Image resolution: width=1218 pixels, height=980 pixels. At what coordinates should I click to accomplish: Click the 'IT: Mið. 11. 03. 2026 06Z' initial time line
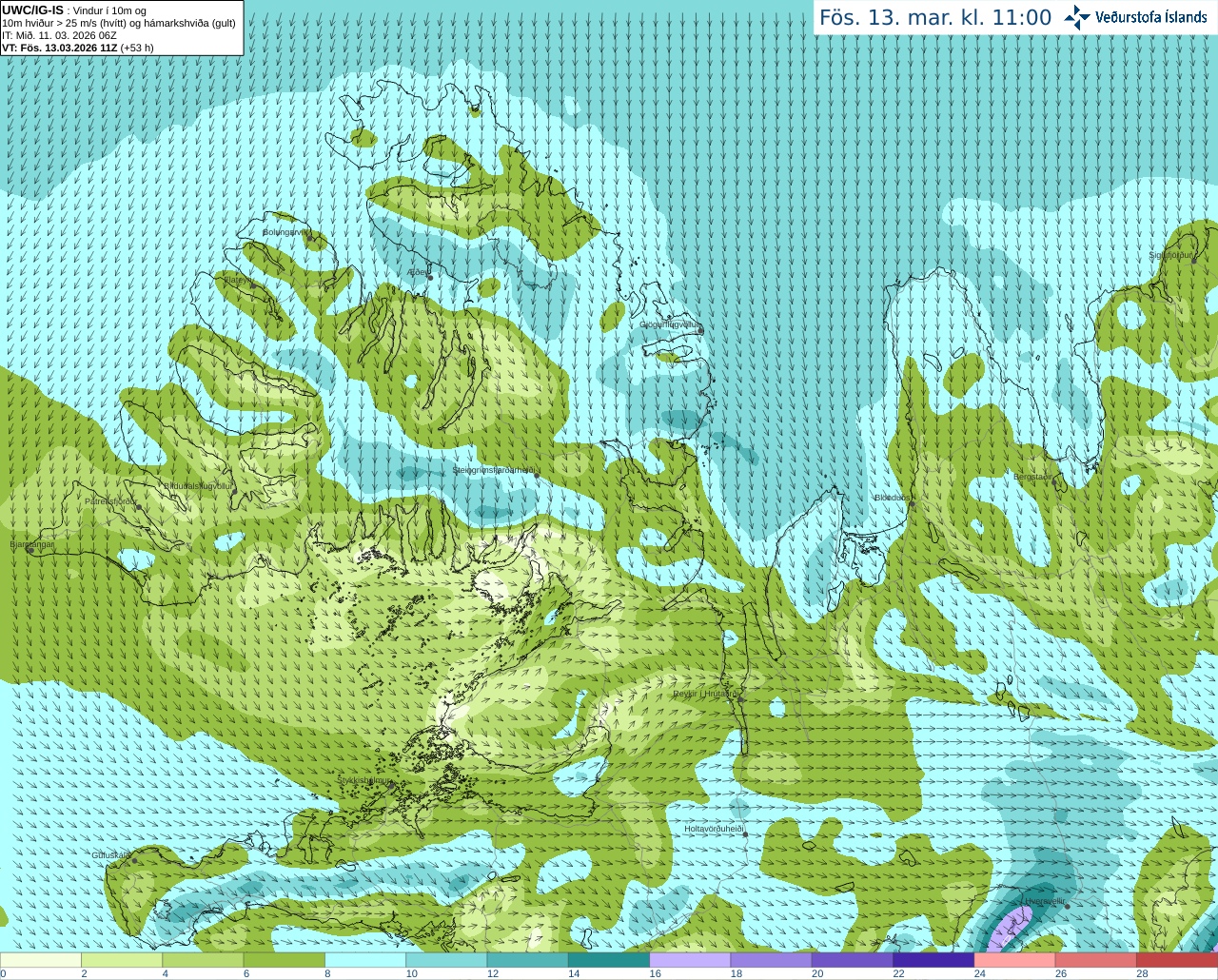pyautogui.click(x=59, y=35)
